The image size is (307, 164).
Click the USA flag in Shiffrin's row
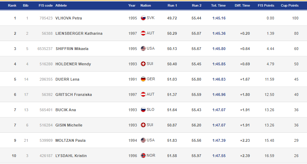tap(143, 48)
